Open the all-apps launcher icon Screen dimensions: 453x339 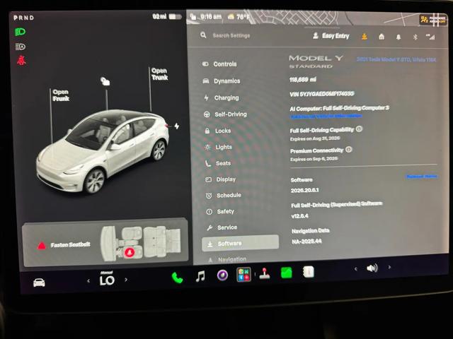243,275
